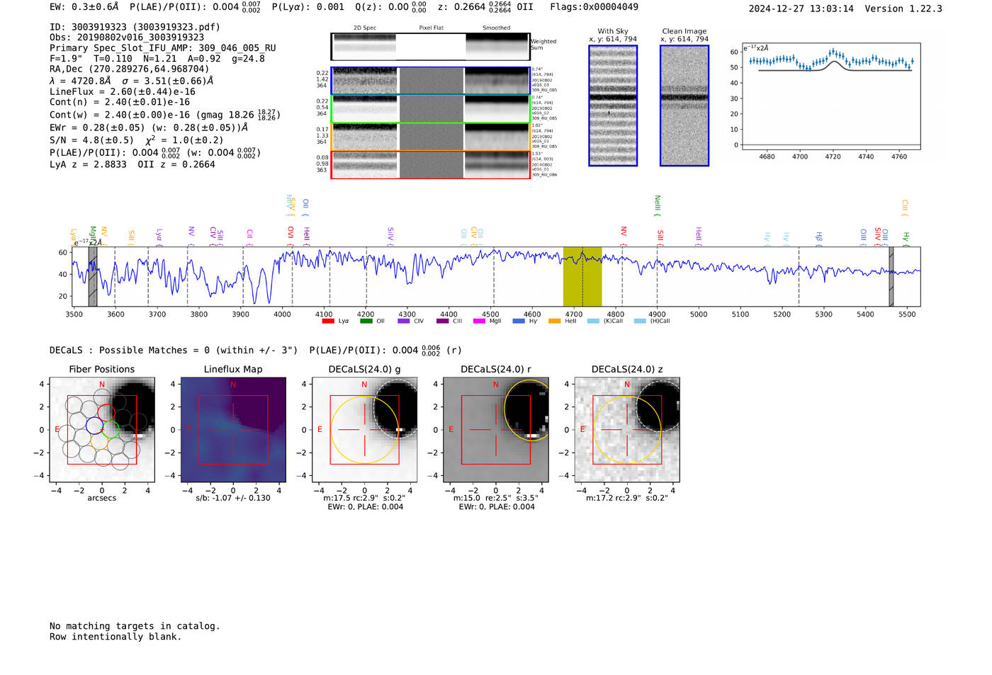Screen dimensions: 992x675
Task: Open the Lineflux Map image
Action: click(x=233, y=429)
